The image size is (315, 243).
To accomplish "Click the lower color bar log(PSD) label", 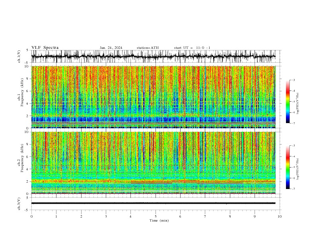I will click(297, 169).
